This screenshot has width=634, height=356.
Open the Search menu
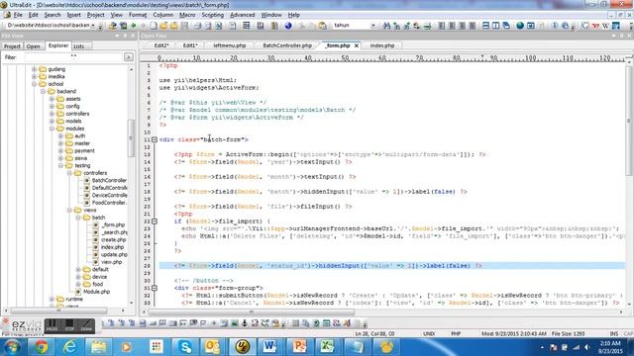click(53, 15)
